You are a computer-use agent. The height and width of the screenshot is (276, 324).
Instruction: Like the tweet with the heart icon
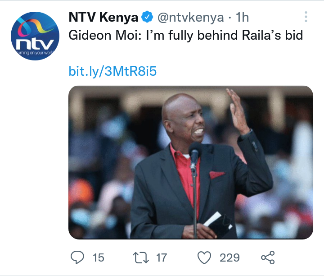[x=204, y=258]
